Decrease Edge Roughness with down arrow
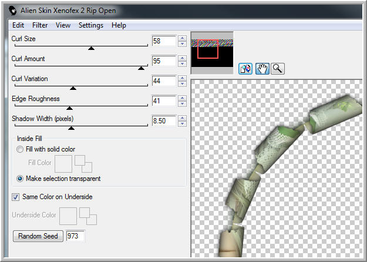367x262 pixels. [x=182, y=104]
